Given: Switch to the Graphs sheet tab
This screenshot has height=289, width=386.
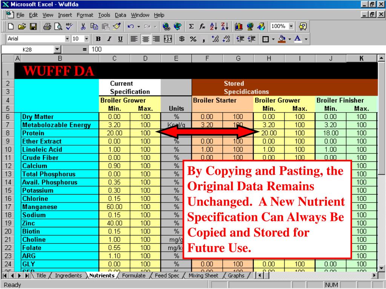Looking at the screenshot, I should pyautogui.click(x=236, y=275).
